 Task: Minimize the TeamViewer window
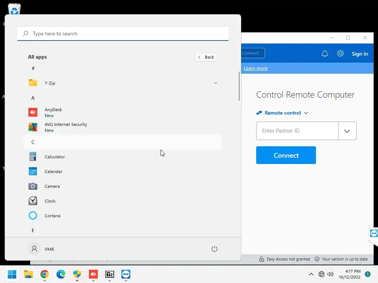click(x=331, y=38)
